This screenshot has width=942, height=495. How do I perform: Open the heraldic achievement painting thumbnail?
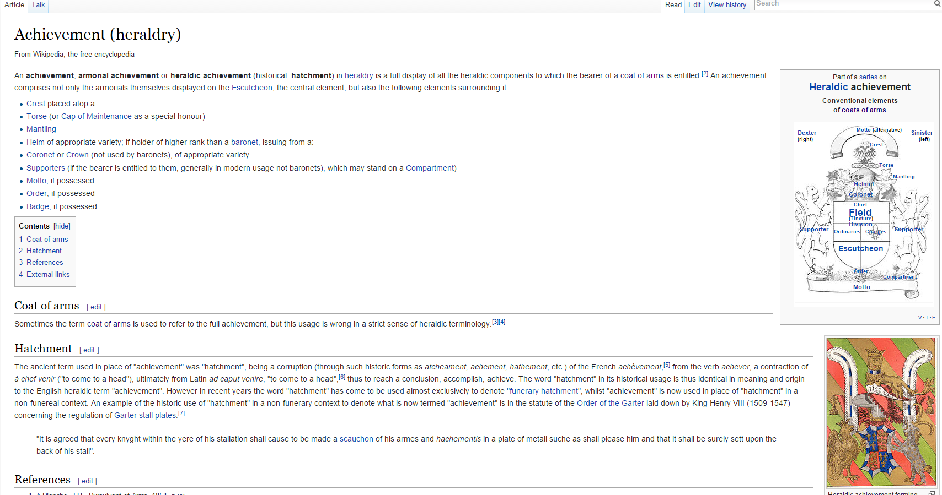click(x=881, y=412)
